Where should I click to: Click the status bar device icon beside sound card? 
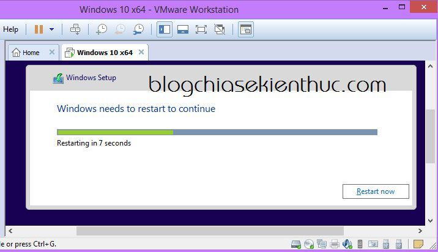click(360, 244)
